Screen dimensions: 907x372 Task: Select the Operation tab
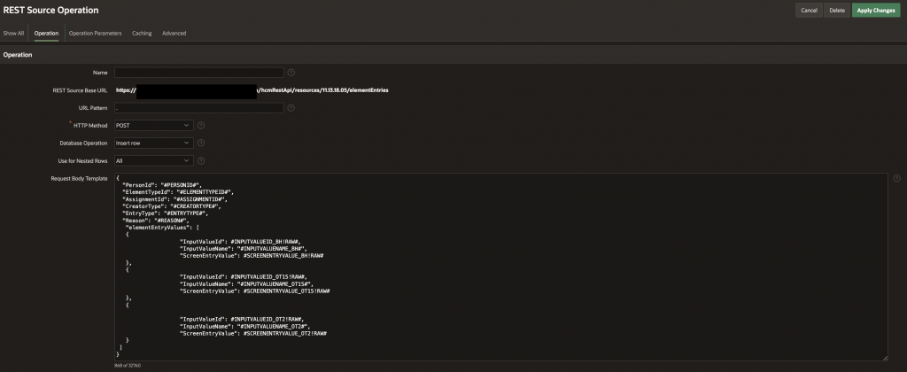coord(46,34)
